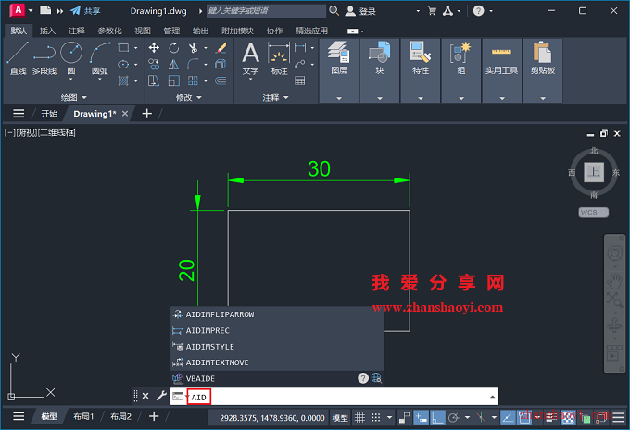Toggle infer constraints in status bar
This screenshot has width=630, height=430.
tap(404, 418)
